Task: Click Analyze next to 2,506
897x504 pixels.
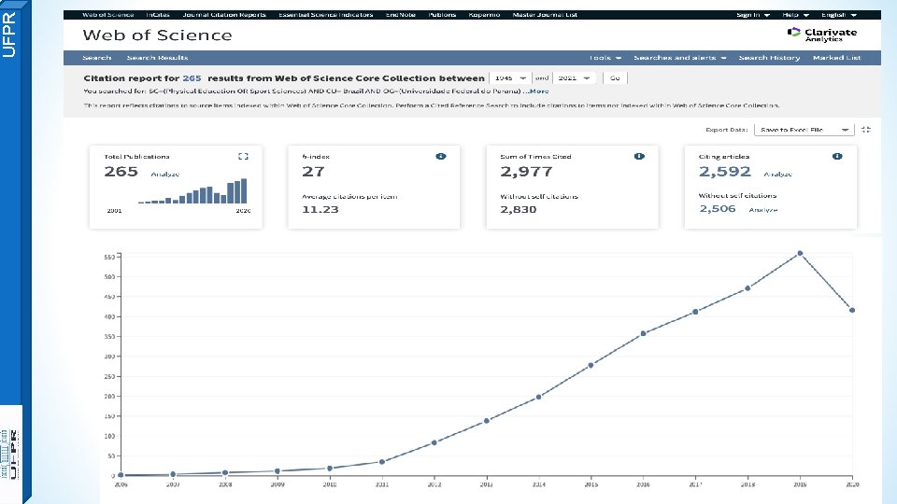Action: pos(762,210)
